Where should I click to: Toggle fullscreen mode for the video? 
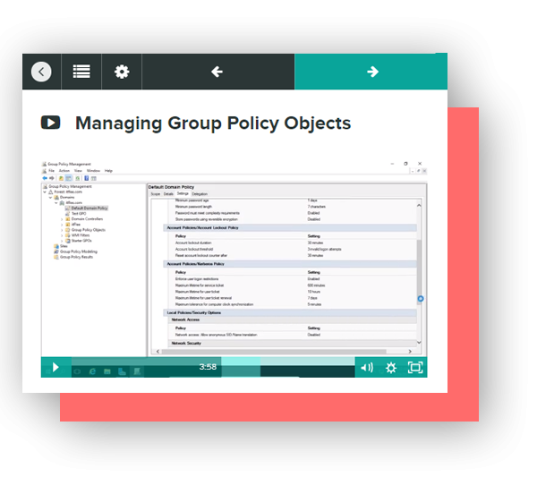(x=414, y=367)
